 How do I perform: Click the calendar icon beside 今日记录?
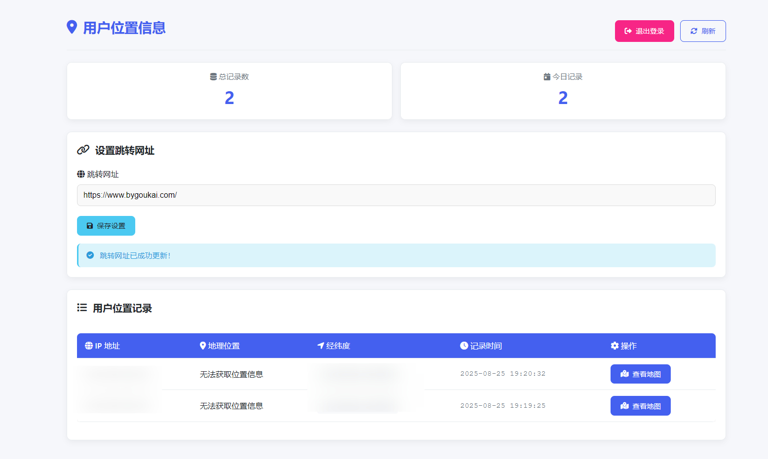547,77
